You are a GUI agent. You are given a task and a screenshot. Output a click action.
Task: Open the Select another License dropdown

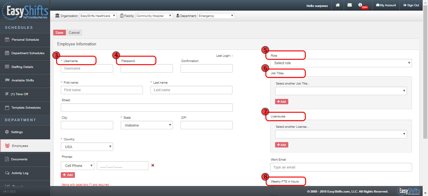point(341,134)
